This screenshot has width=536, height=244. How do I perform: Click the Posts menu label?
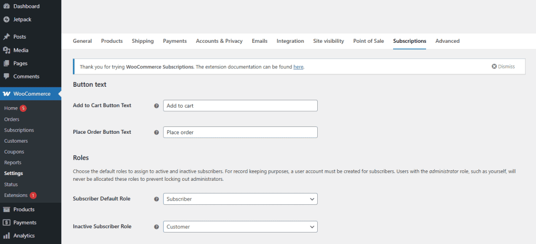click(20, 37)
